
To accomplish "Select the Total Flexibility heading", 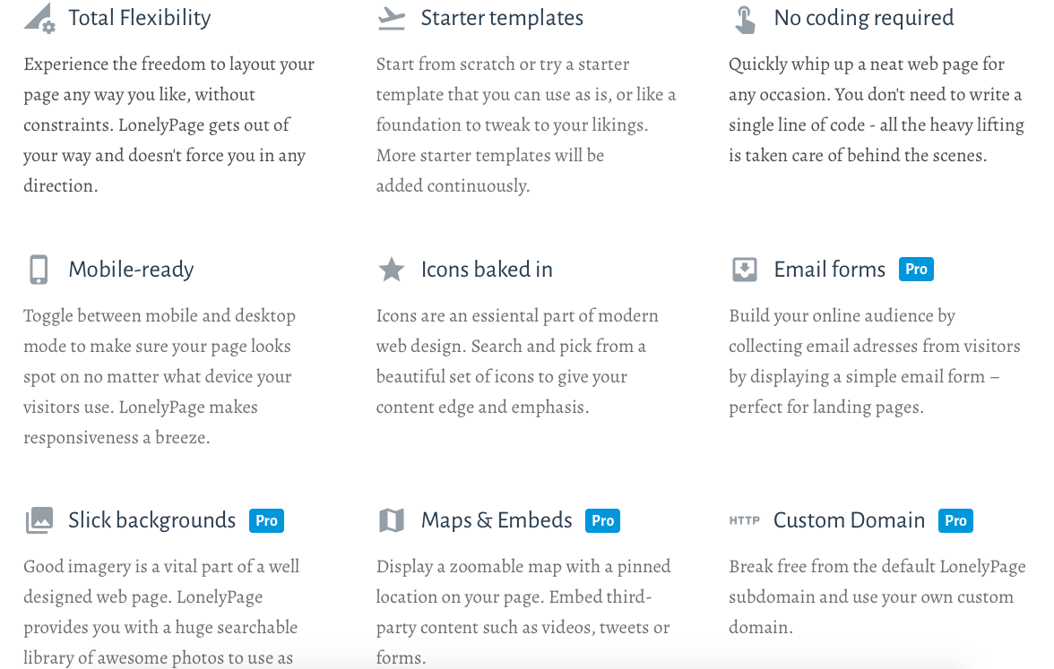I will (139, 18).
